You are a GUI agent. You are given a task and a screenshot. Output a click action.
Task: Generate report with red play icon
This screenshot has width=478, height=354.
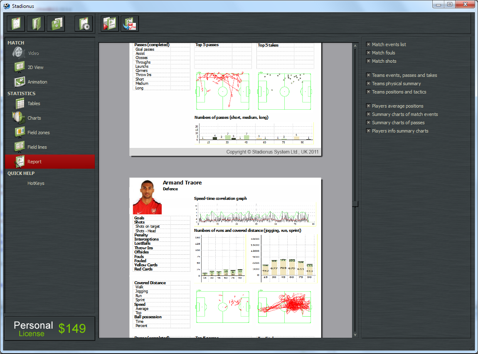point(110,24)
